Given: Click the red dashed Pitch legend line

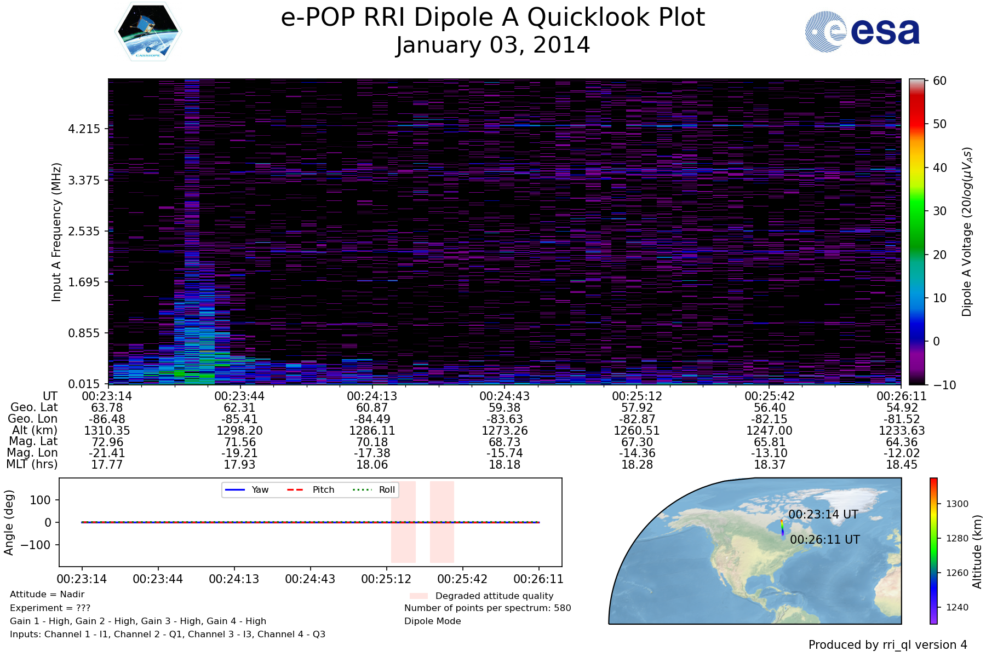Looking at the screenshot, I should pyautogui.click(x=295, y=489).
